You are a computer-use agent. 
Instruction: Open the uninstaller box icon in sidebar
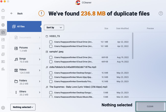click(x=3, y=18)
